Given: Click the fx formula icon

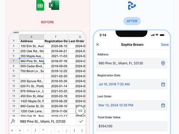Looking at the screenshot, I should point(13,121).
